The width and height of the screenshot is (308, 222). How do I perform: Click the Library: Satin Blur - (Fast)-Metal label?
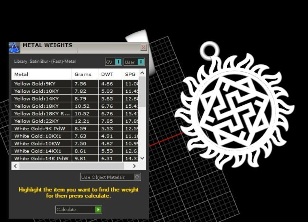click(x=45, y=61)
